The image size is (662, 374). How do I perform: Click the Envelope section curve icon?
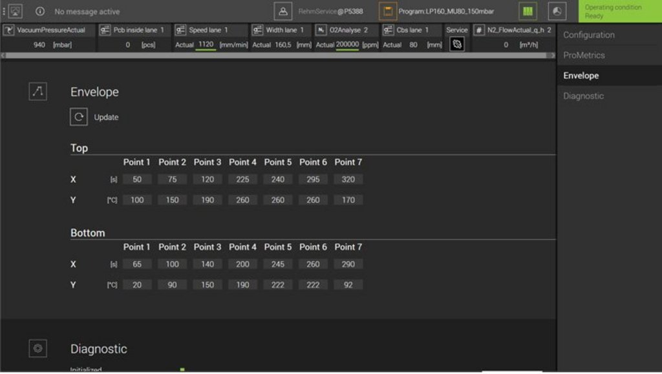tap(37, 92)
